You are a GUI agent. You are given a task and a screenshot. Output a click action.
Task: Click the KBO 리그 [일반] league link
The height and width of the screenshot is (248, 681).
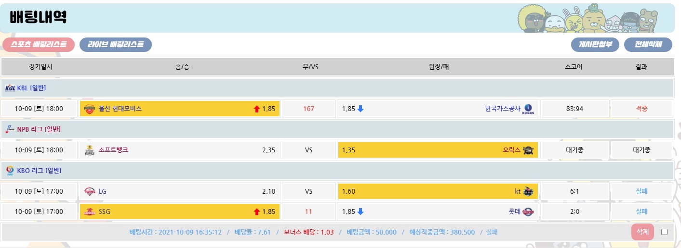39,170
